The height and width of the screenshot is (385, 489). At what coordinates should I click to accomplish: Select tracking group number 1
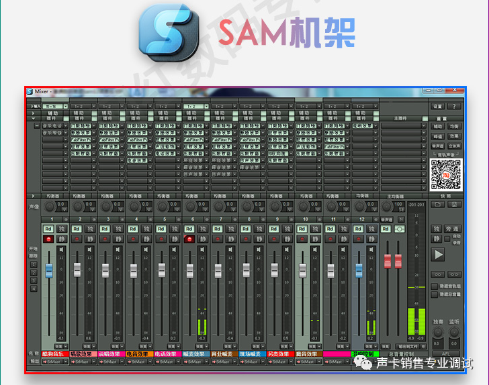point(34,264)
